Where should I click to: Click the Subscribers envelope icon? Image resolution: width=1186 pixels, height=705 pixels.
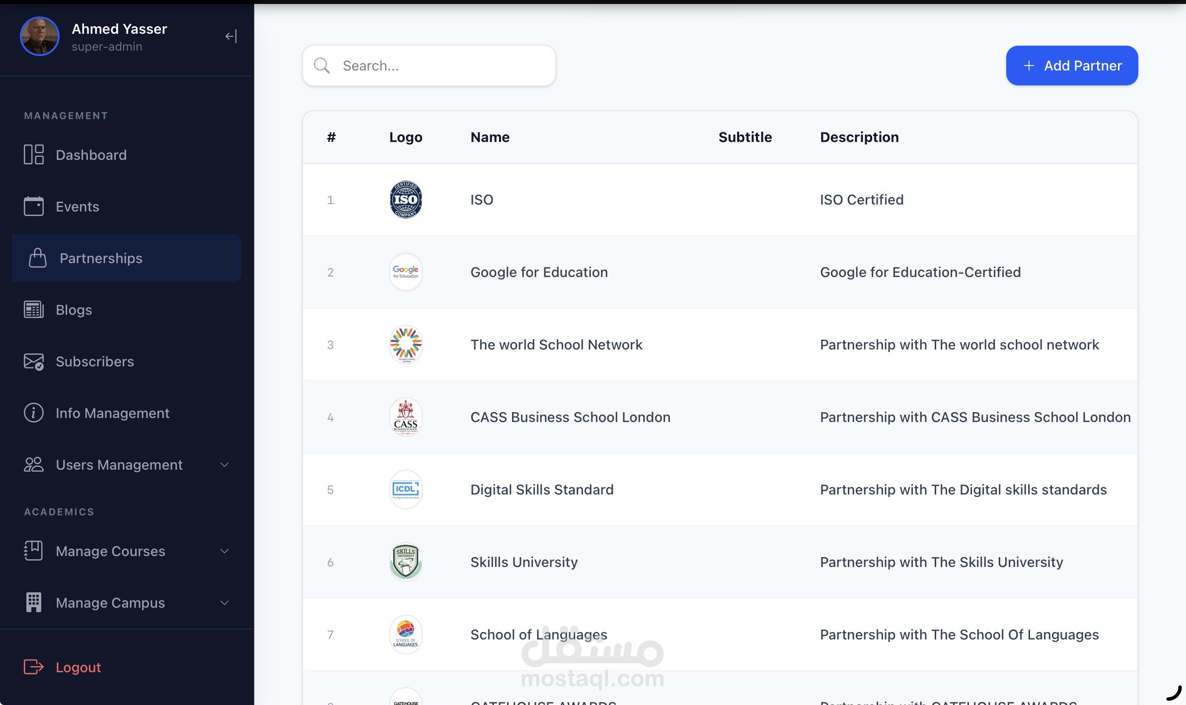[x=34, y=361]
